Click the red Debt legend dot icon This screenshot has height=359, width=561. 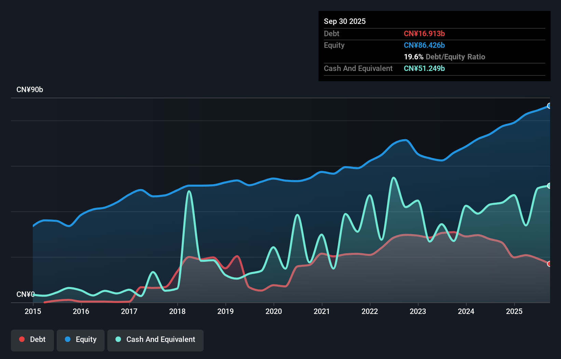click(22, 339)
